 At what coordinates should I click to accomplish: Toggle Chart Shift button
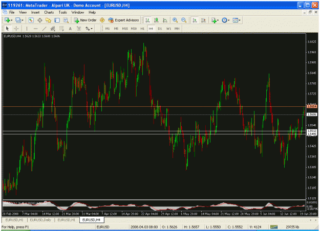(203, 20)
